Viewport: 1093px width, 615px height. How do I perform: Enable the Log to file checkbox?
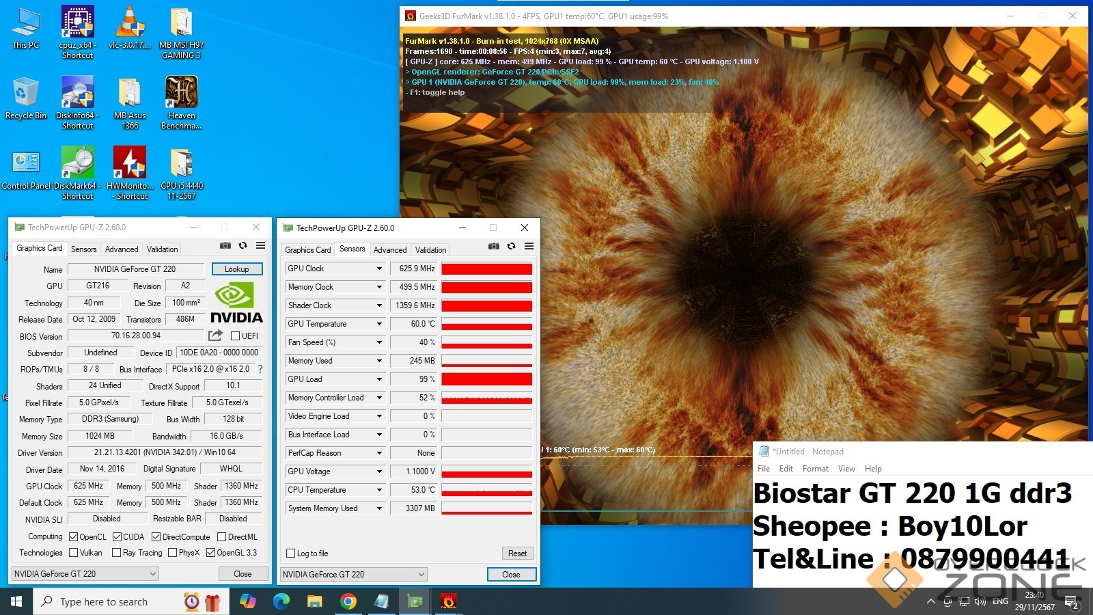[291, 553]
